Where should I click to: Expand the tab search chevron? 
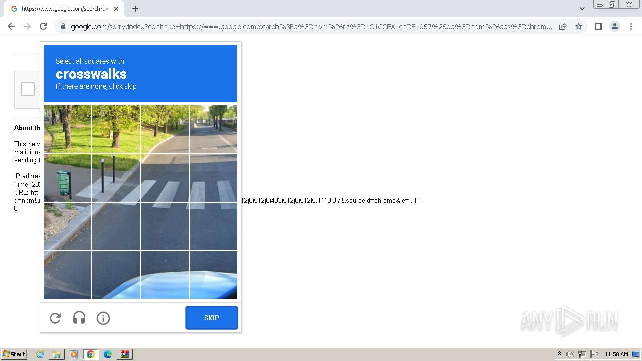tap(582, 9)
